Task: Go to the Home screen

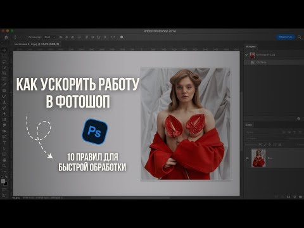Action: tap(6, 37)
